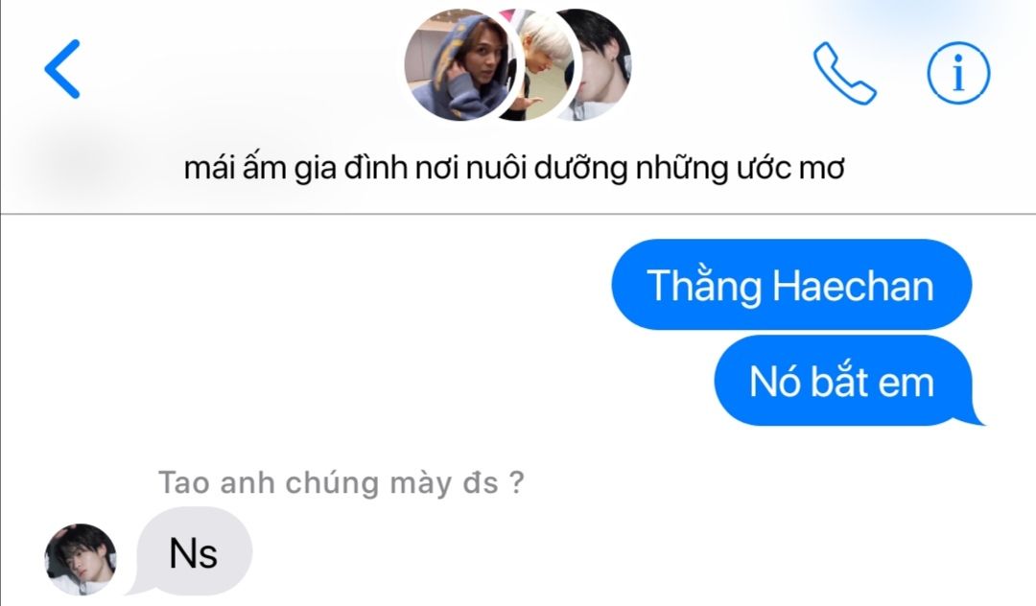Tap the hoodie person's group avatar
The width and height of the screenshot is (1036, 606).
point(458,64)
